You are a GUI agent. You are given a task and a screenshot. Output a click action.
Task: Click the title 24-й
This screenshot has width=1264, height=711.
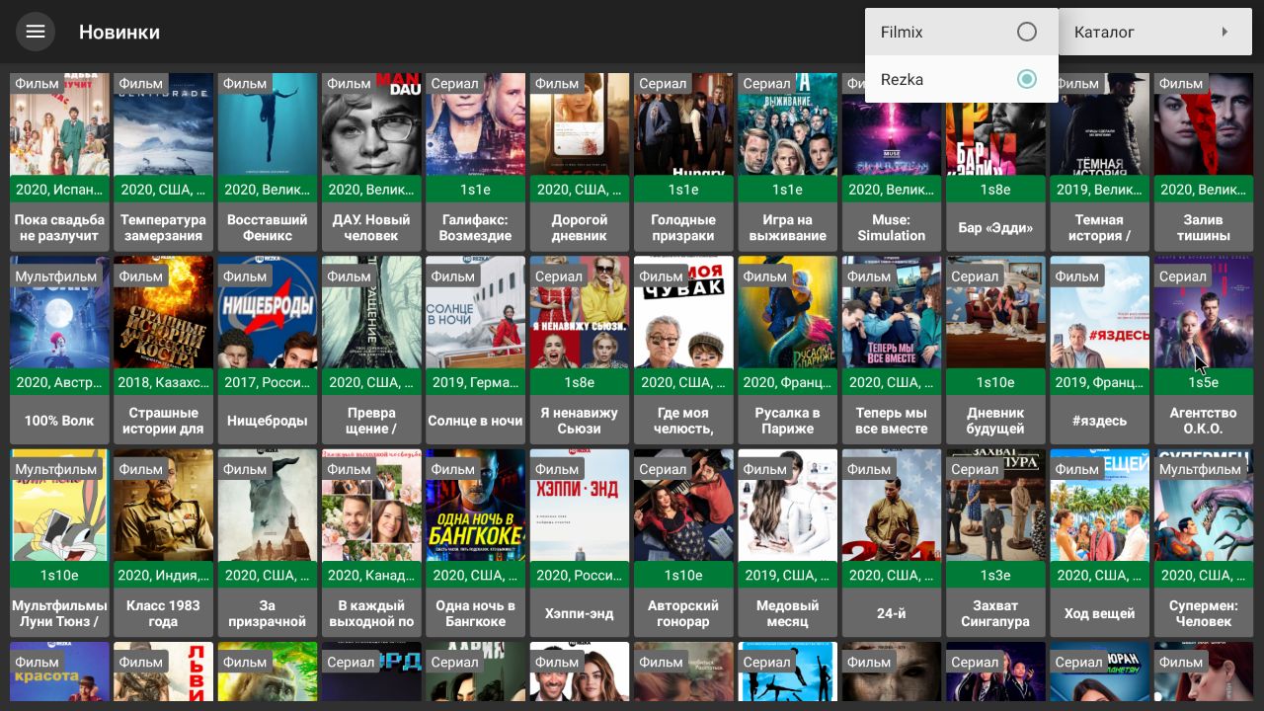[892, 613]
